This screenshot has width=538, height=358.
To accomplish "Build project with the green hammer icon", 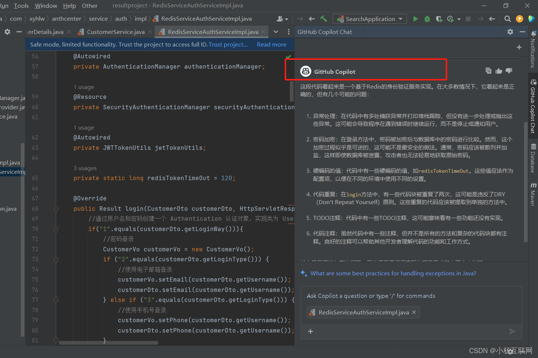I will pyautogui.click(x=324, y=19).
